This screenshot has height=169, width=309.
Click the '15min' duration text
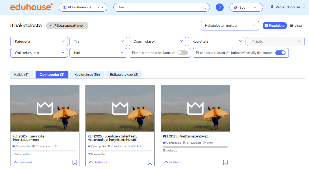coord(210,143)
